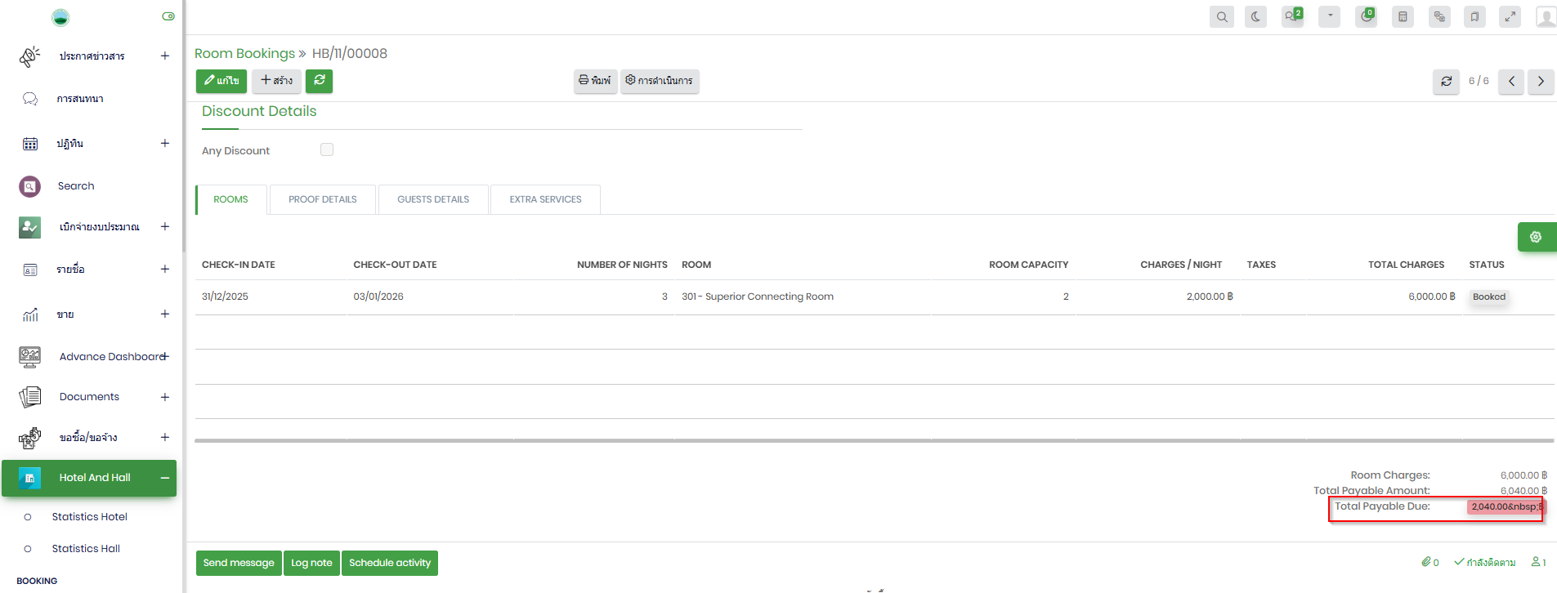Open the activities clock icon

1366,16
